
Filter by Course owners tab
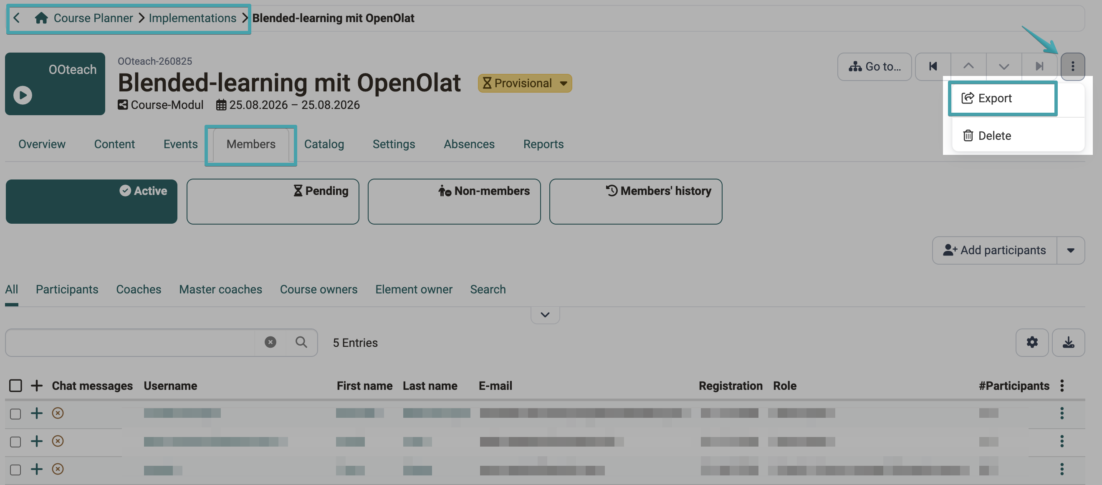[319, 290]
